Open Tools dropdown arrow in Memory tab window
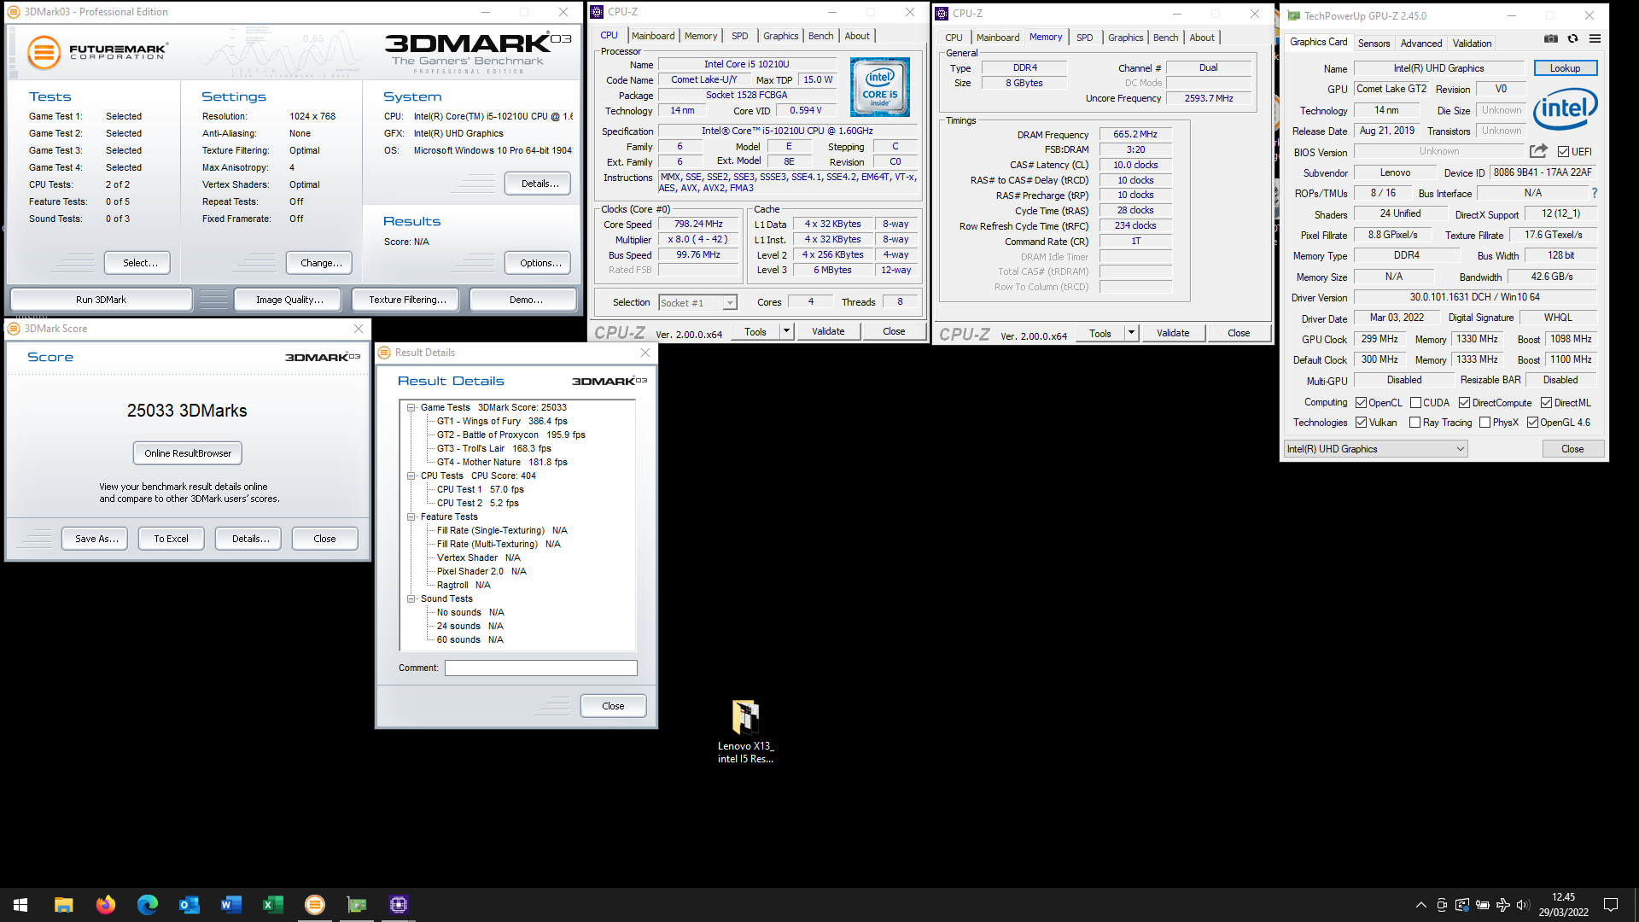The width and height of the screenshot is (1639, 922). 1131,333
